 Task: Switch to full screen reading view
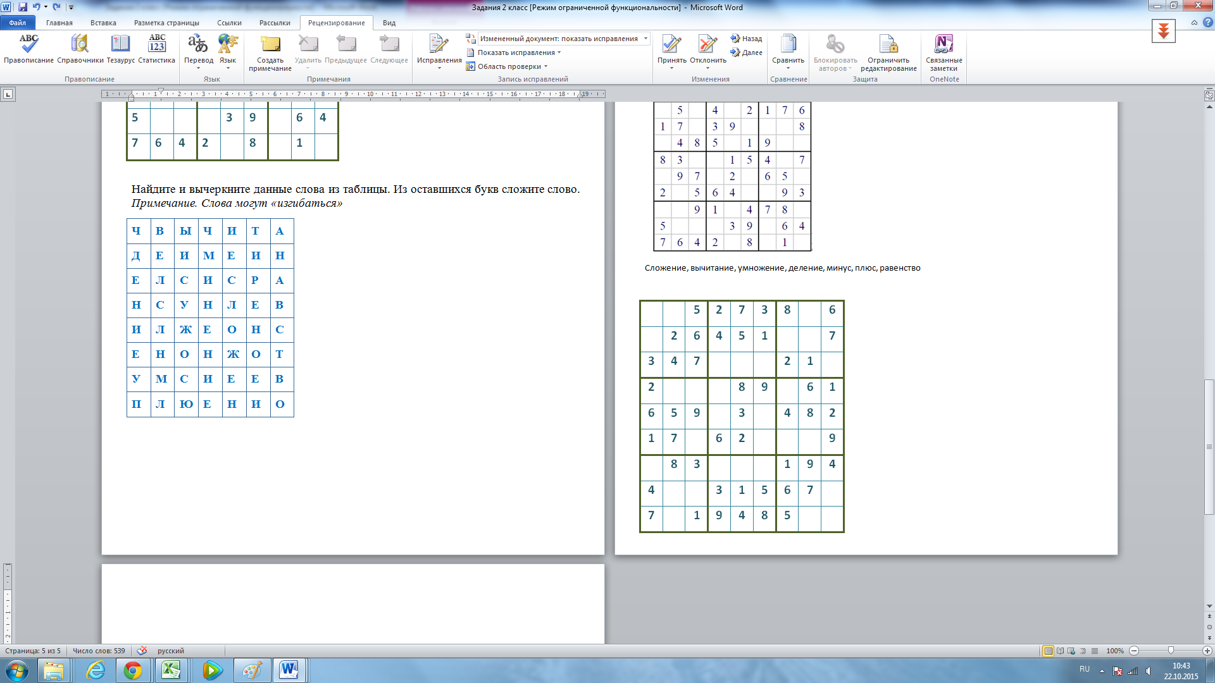[1060, 651]
